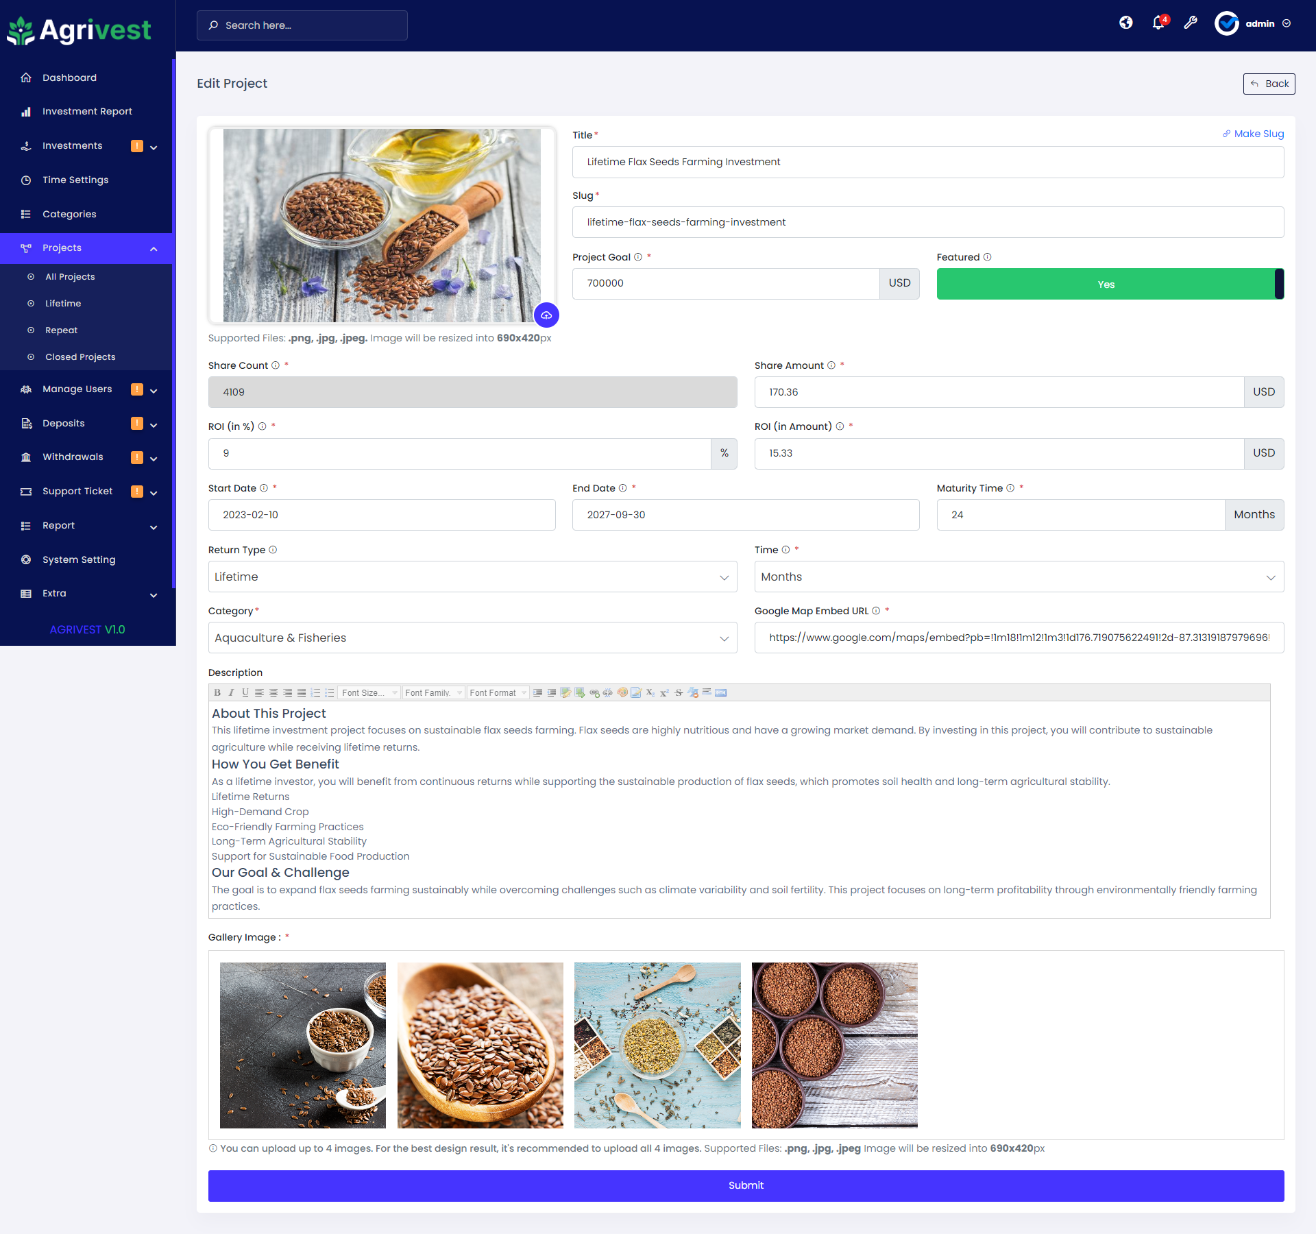
Task: Click the Share Count info icon
Action: [x=276, y=365]
